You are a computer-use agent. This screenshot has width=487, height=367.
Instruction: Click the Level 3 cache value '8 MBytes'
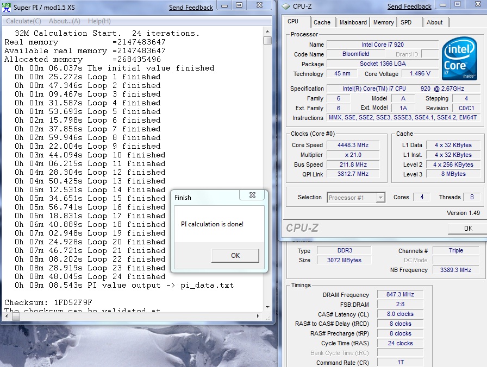(x=453, y=174)
